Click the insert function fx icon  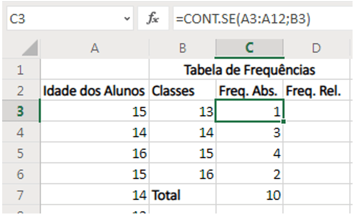coord(153,19)
